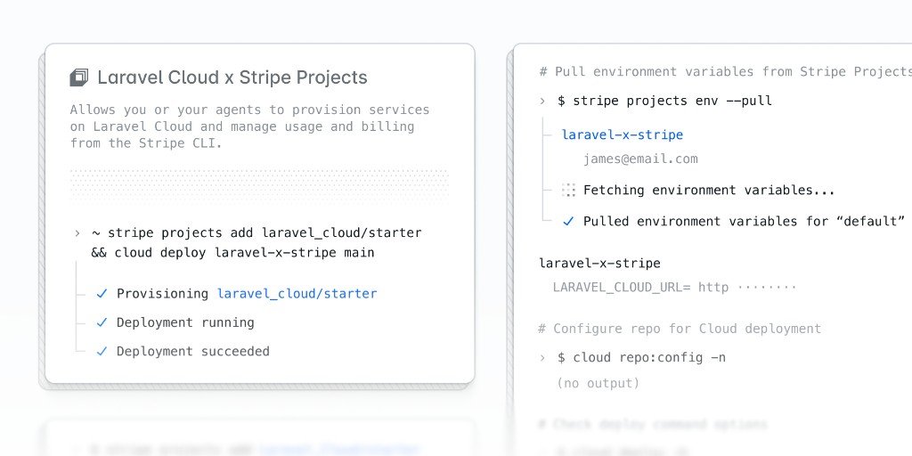This screenshot has height=456, width=912.
Task: Click the '$ cloud repo:config -n' command
Action: (x=641, y=358)
